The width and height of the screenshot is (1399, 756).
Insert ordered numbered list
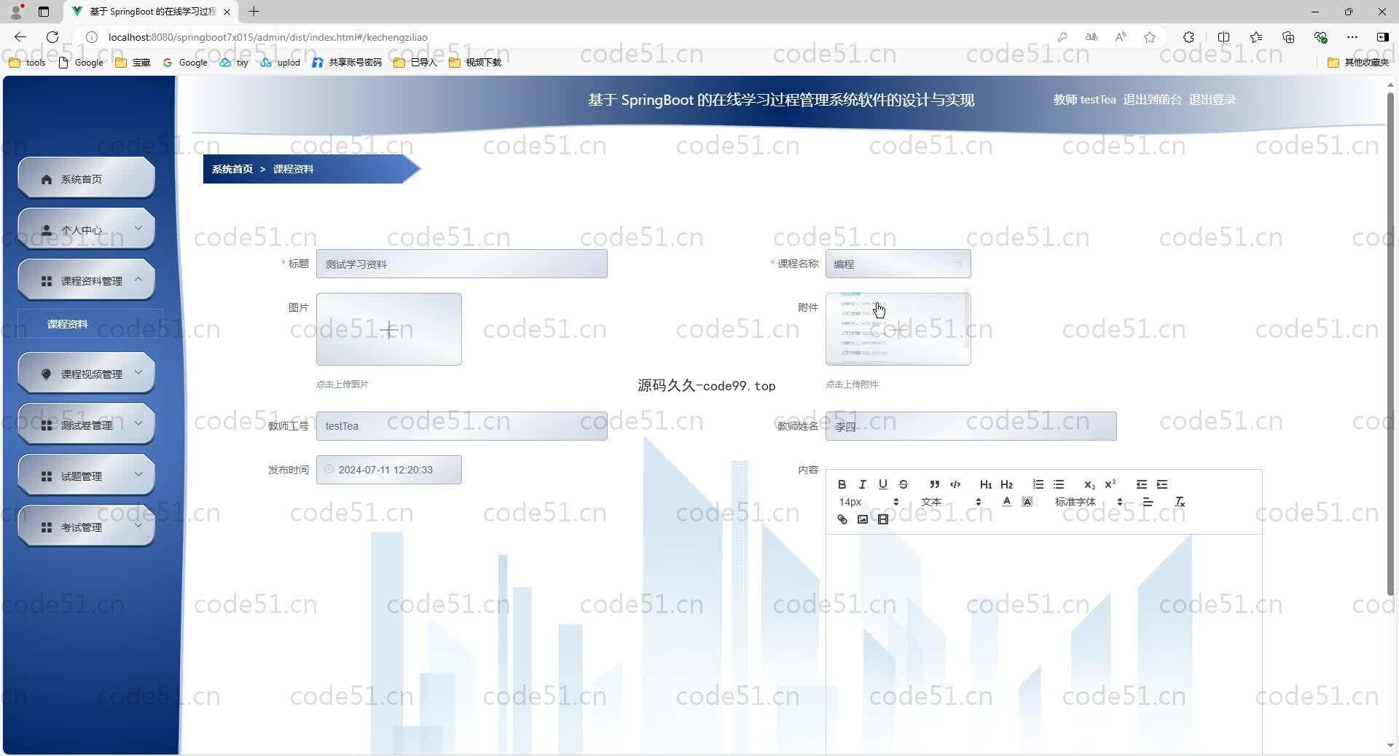click(x=1038, y=484)
